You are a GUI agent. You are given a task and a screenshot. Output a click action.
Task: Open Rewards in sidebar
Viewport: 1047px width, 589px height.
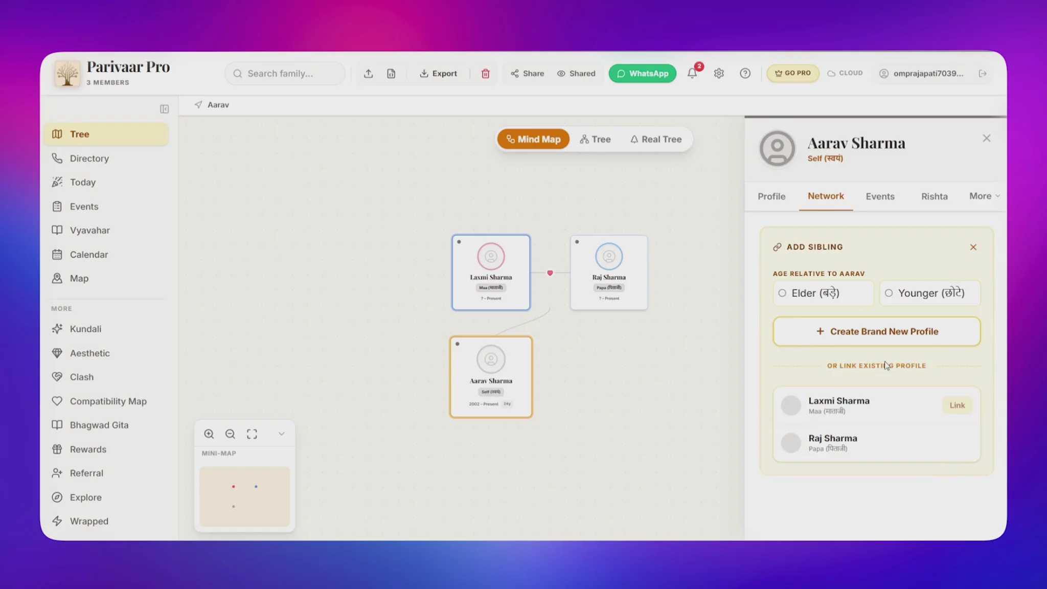click(x=106, y=449)
